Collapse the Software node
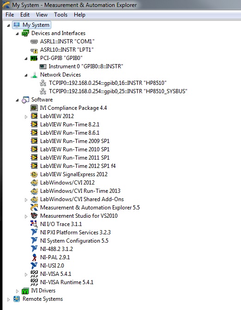 point(17,100)
